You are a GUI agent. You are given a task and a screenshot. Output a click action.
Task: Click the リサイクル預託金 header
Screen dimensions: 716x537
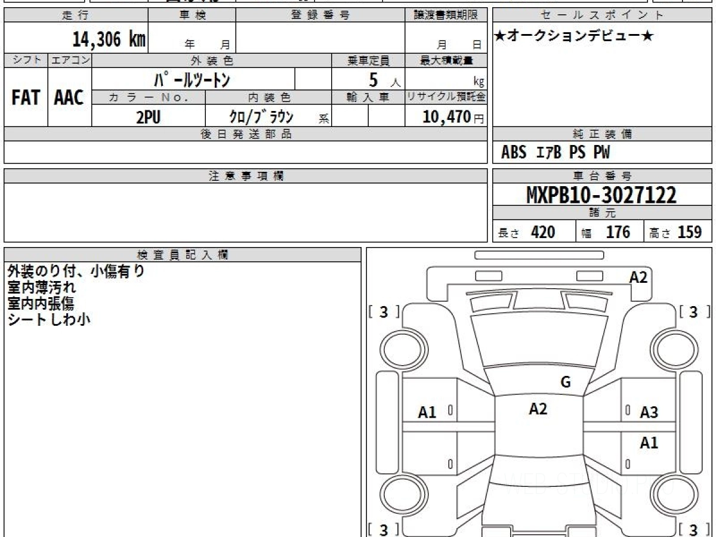point(445,97)
